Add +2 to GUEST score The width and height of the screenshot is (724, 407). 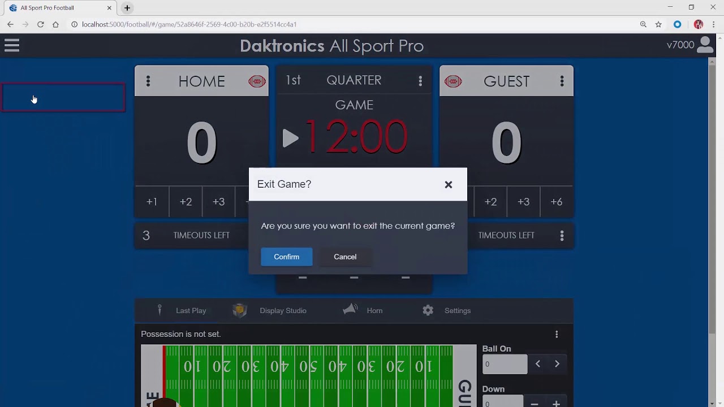pos(490,202)
